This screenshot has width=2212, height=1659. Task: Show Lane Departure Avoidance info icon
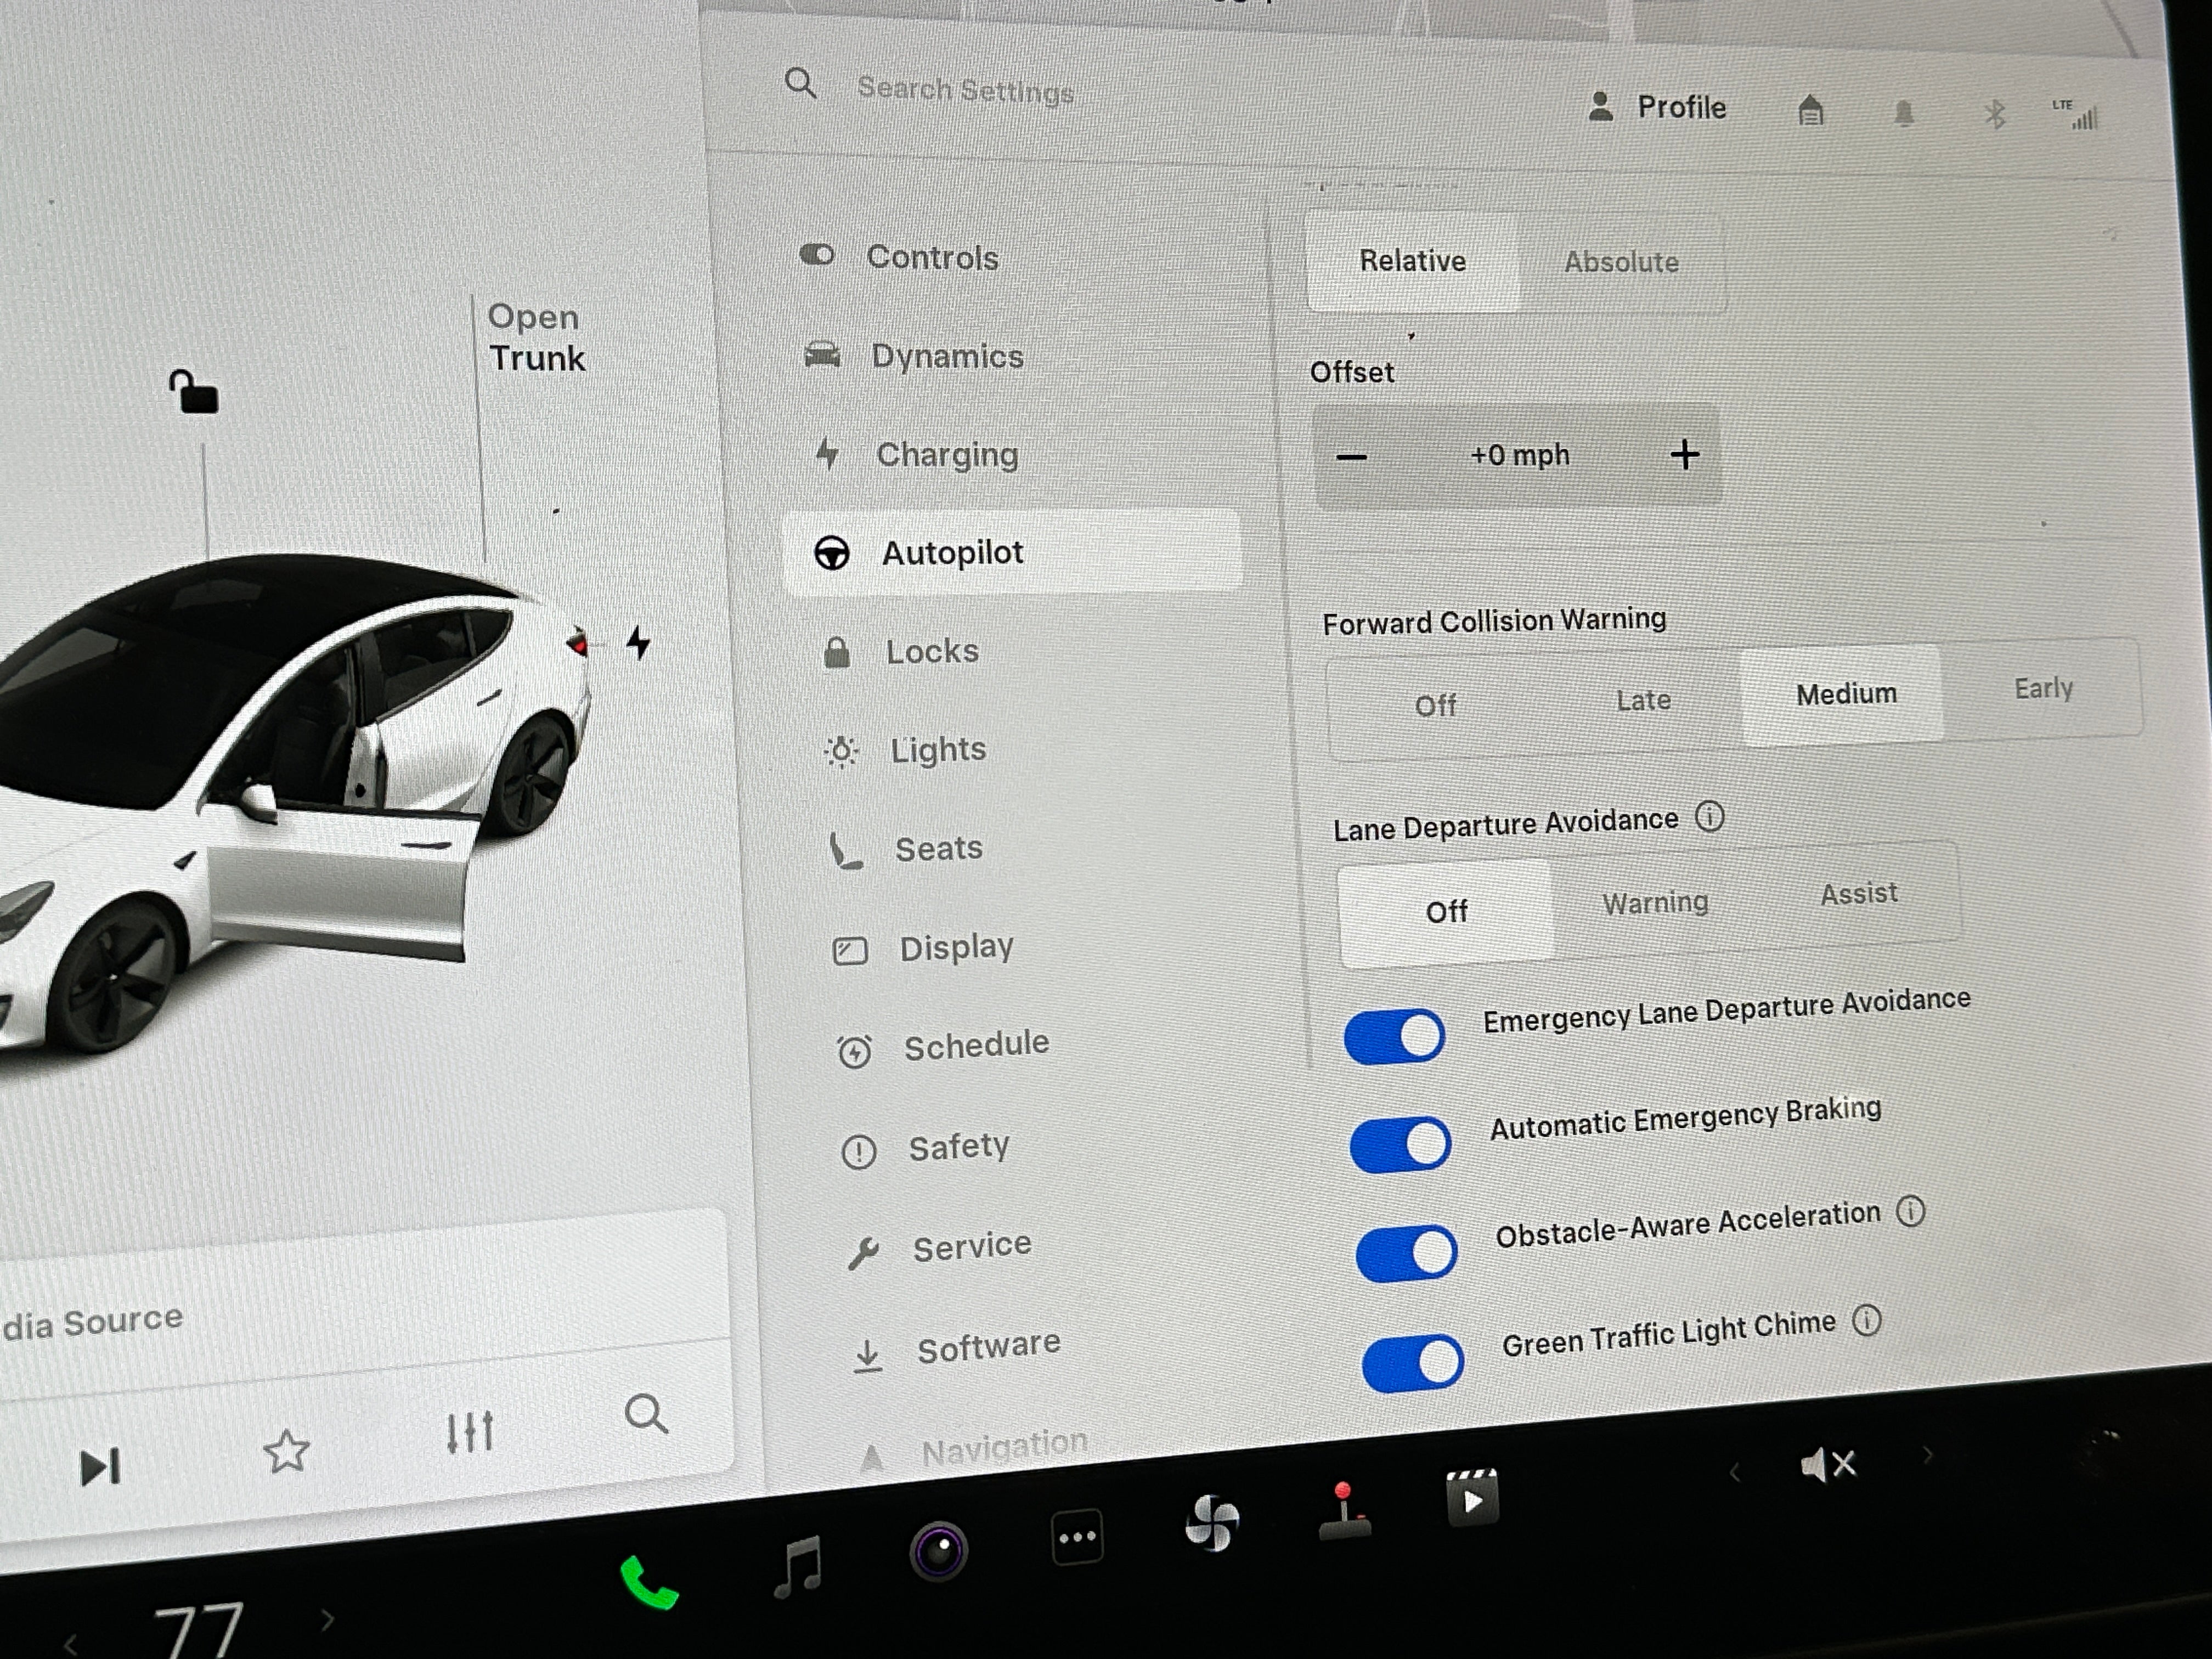point(1709,817)
